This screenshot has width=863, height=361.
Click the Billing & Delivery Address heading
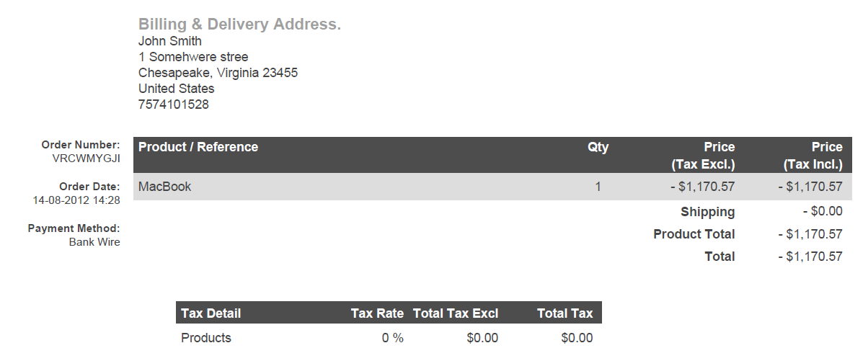tap(239, 24)
